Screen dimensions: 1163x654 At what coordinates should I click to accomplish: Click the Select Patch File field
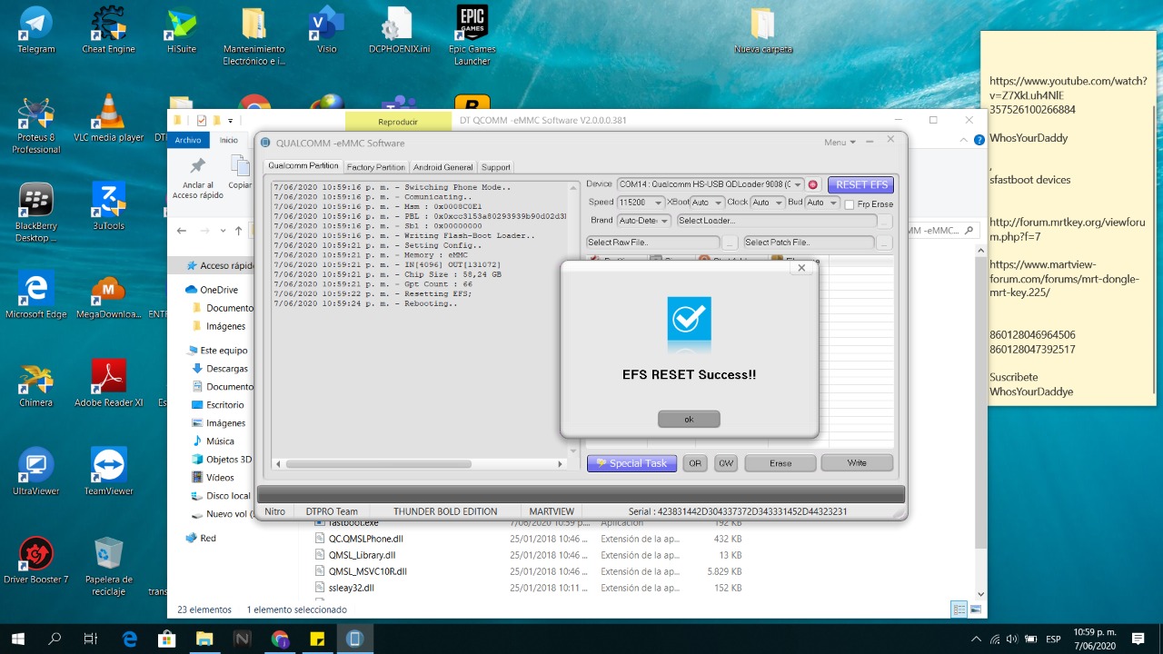(x=809, y=243)
